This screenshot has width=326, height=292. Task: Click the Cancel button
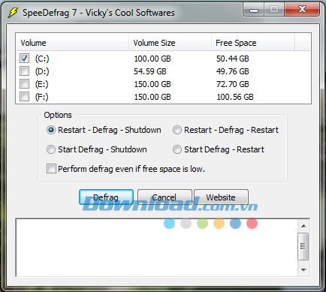(x=165, y=197)
